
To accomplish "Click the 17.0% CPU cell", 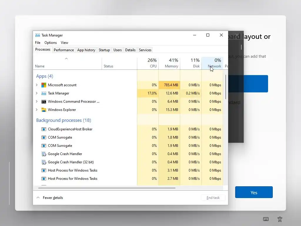I will [148, 93].
